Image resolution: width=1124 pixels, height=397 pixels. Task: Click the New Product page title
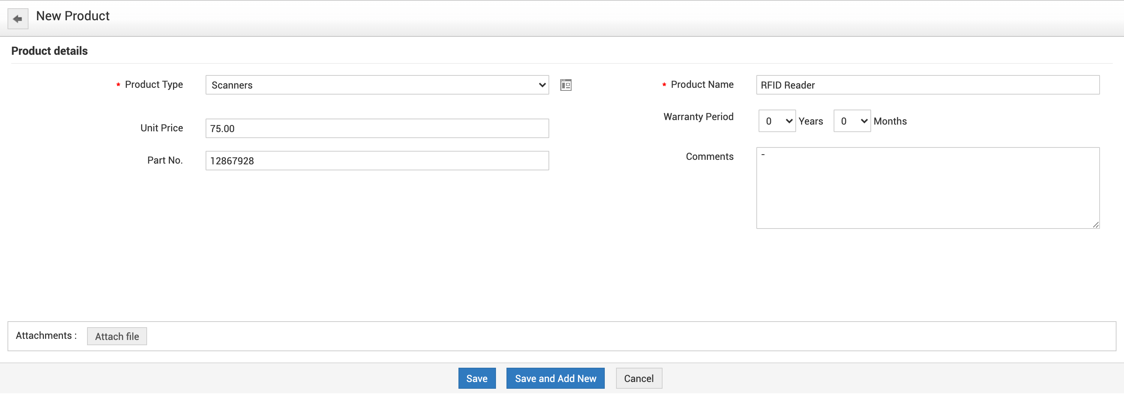coord(73,16)
